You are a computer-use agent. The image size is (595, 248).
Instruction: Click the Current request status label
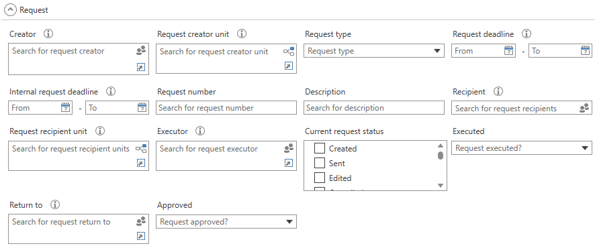[x=345, y=131]
